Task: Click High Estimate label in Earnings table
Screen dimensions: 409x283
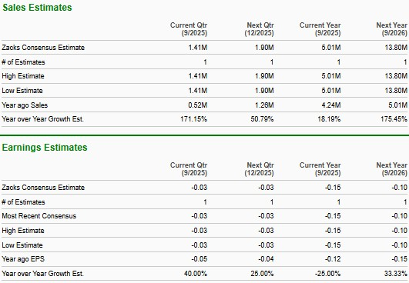Action: [23, 231]
